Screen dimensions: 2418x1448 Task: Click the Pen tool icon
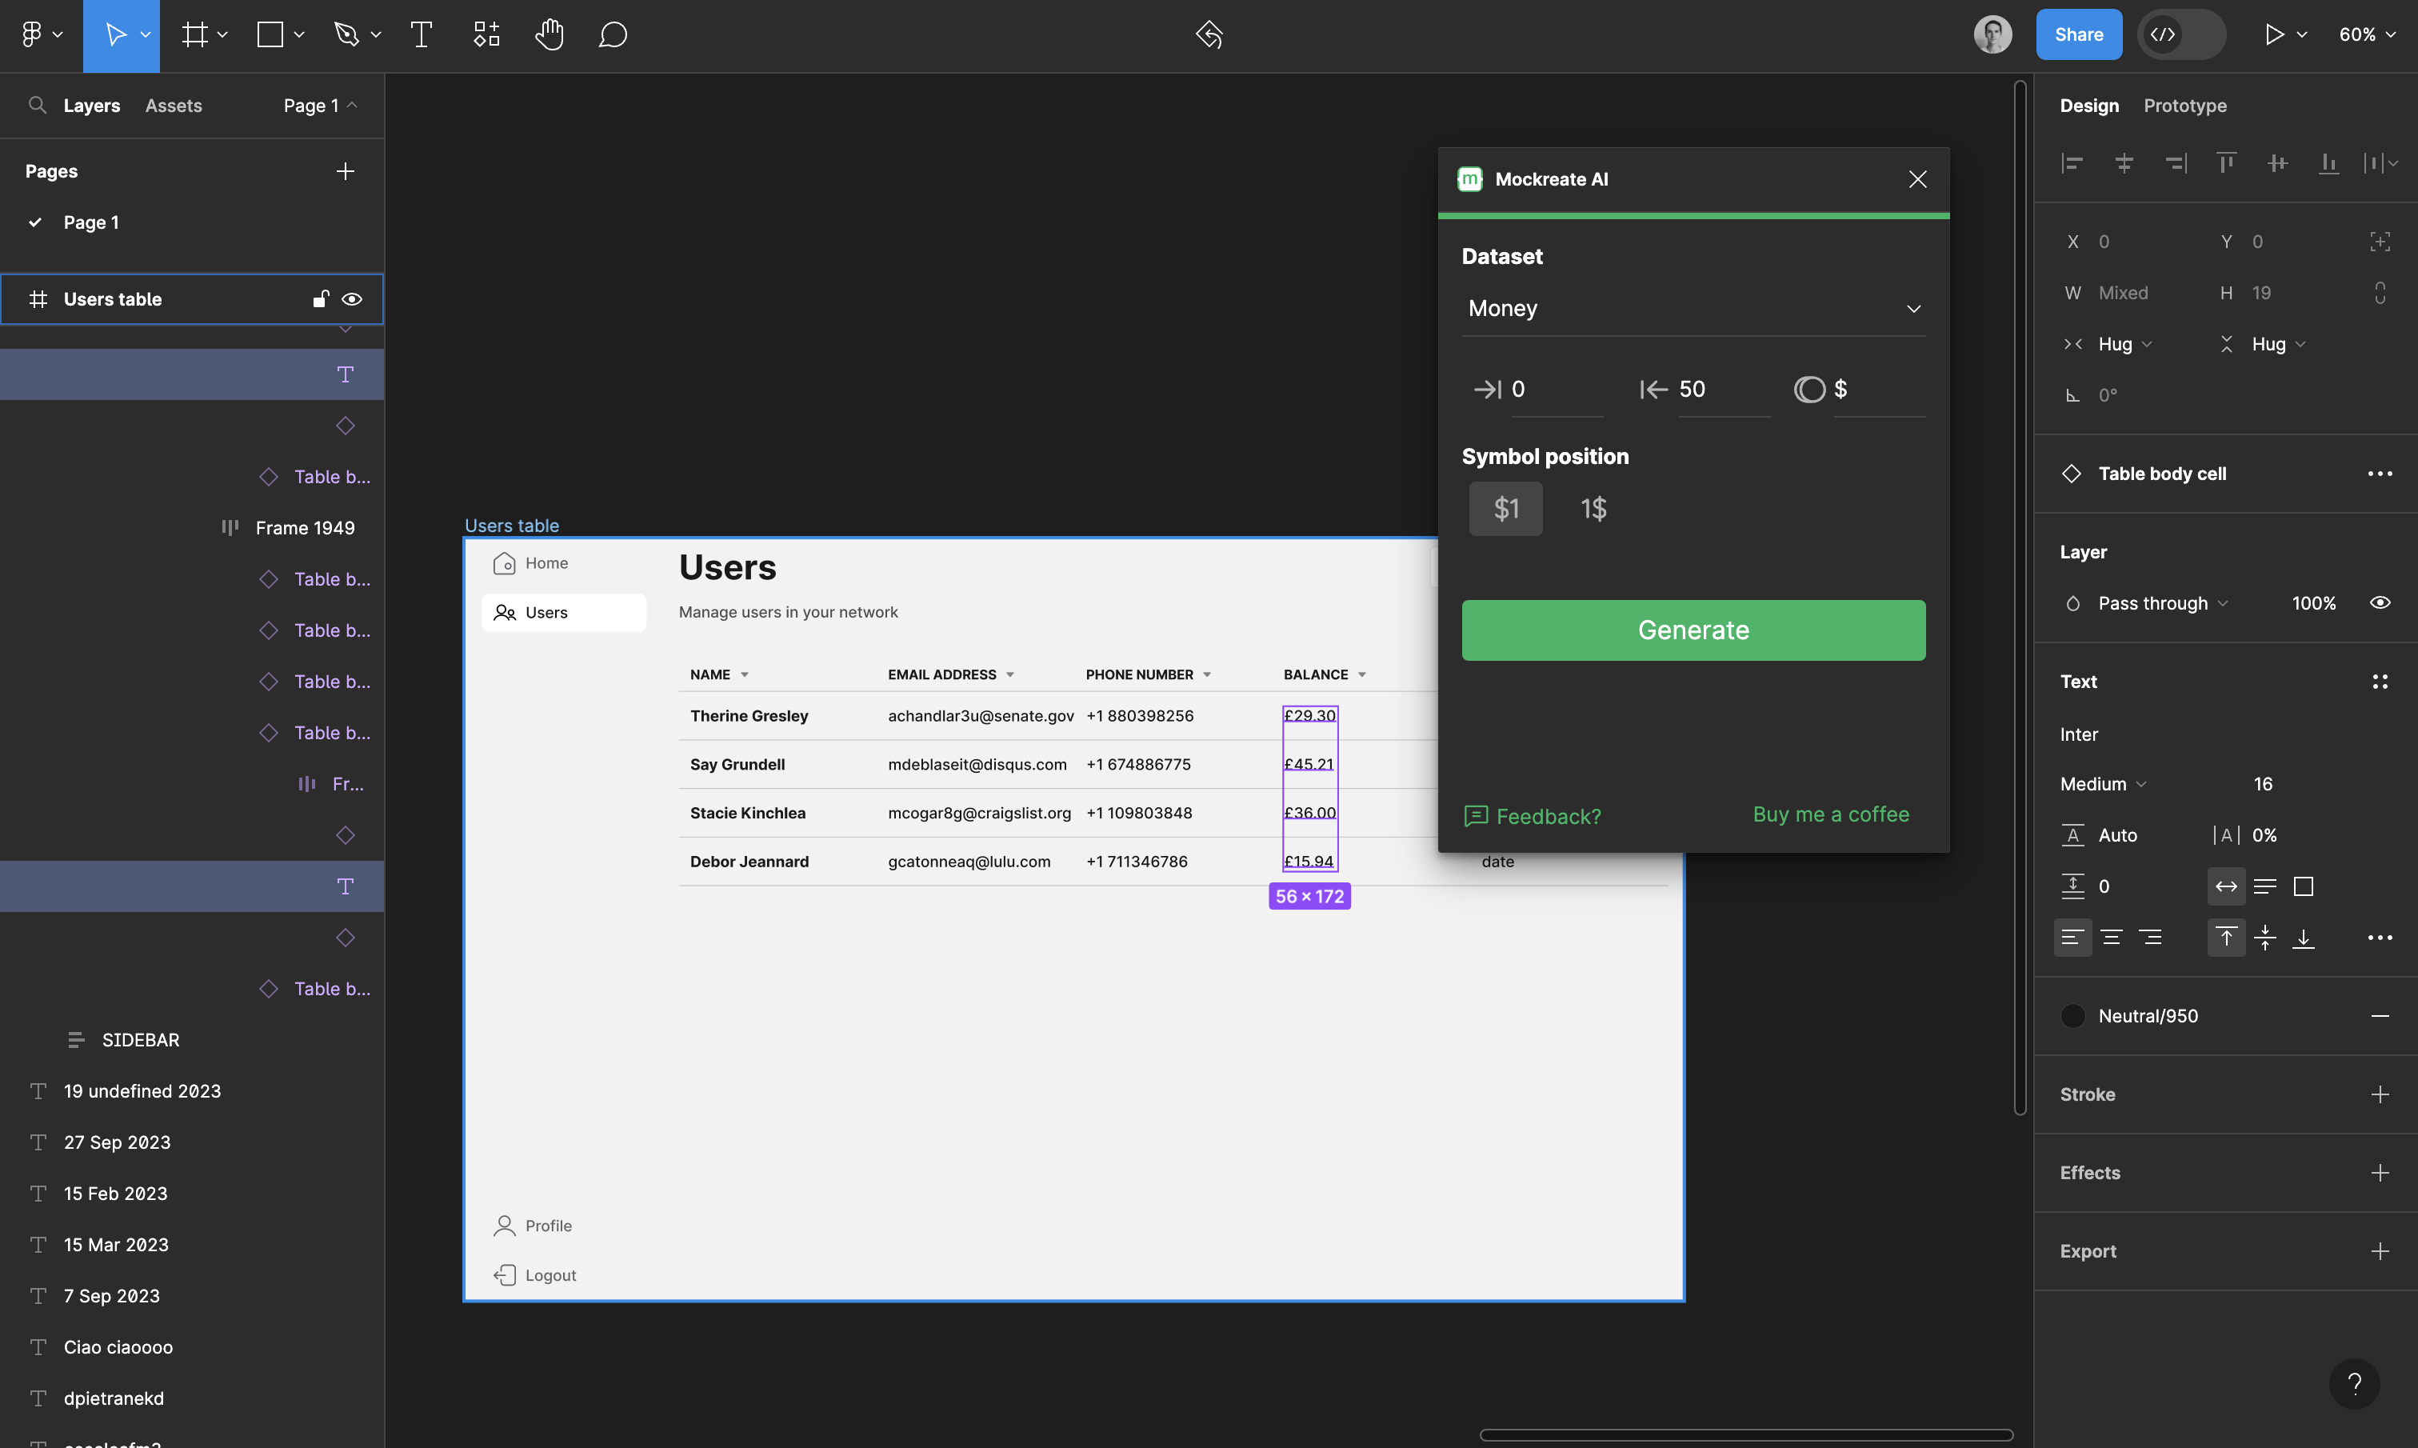346,35
